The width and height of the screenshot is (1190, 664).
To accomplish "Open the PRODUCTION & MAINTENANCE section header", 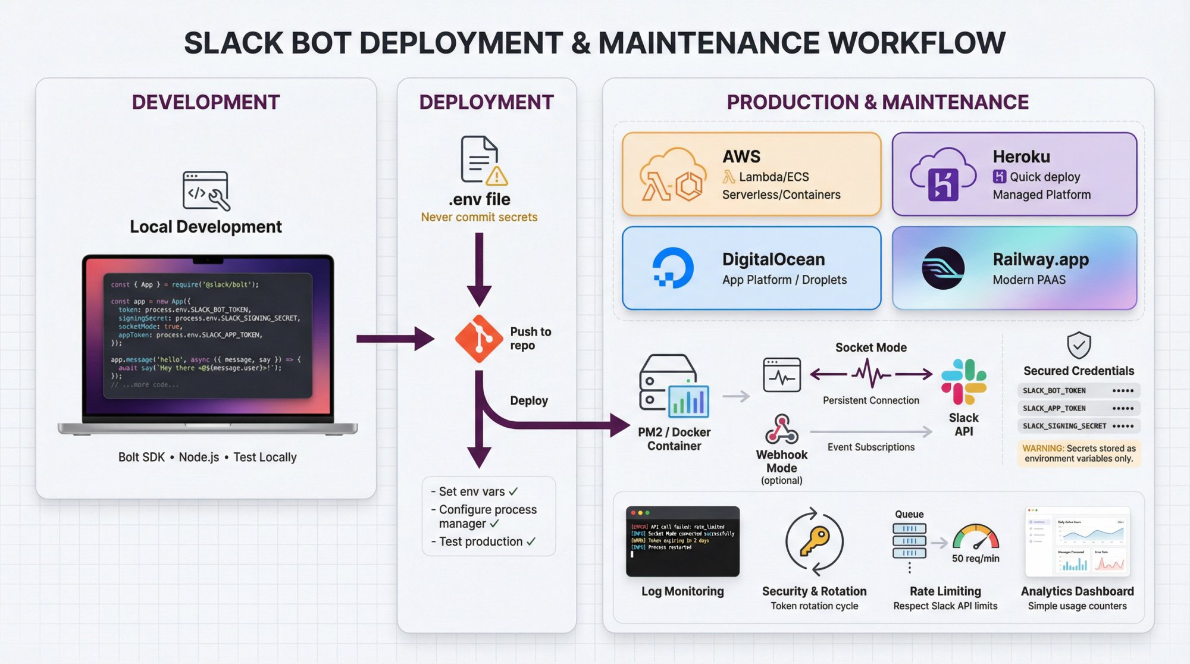I will (x=876, y=101).
